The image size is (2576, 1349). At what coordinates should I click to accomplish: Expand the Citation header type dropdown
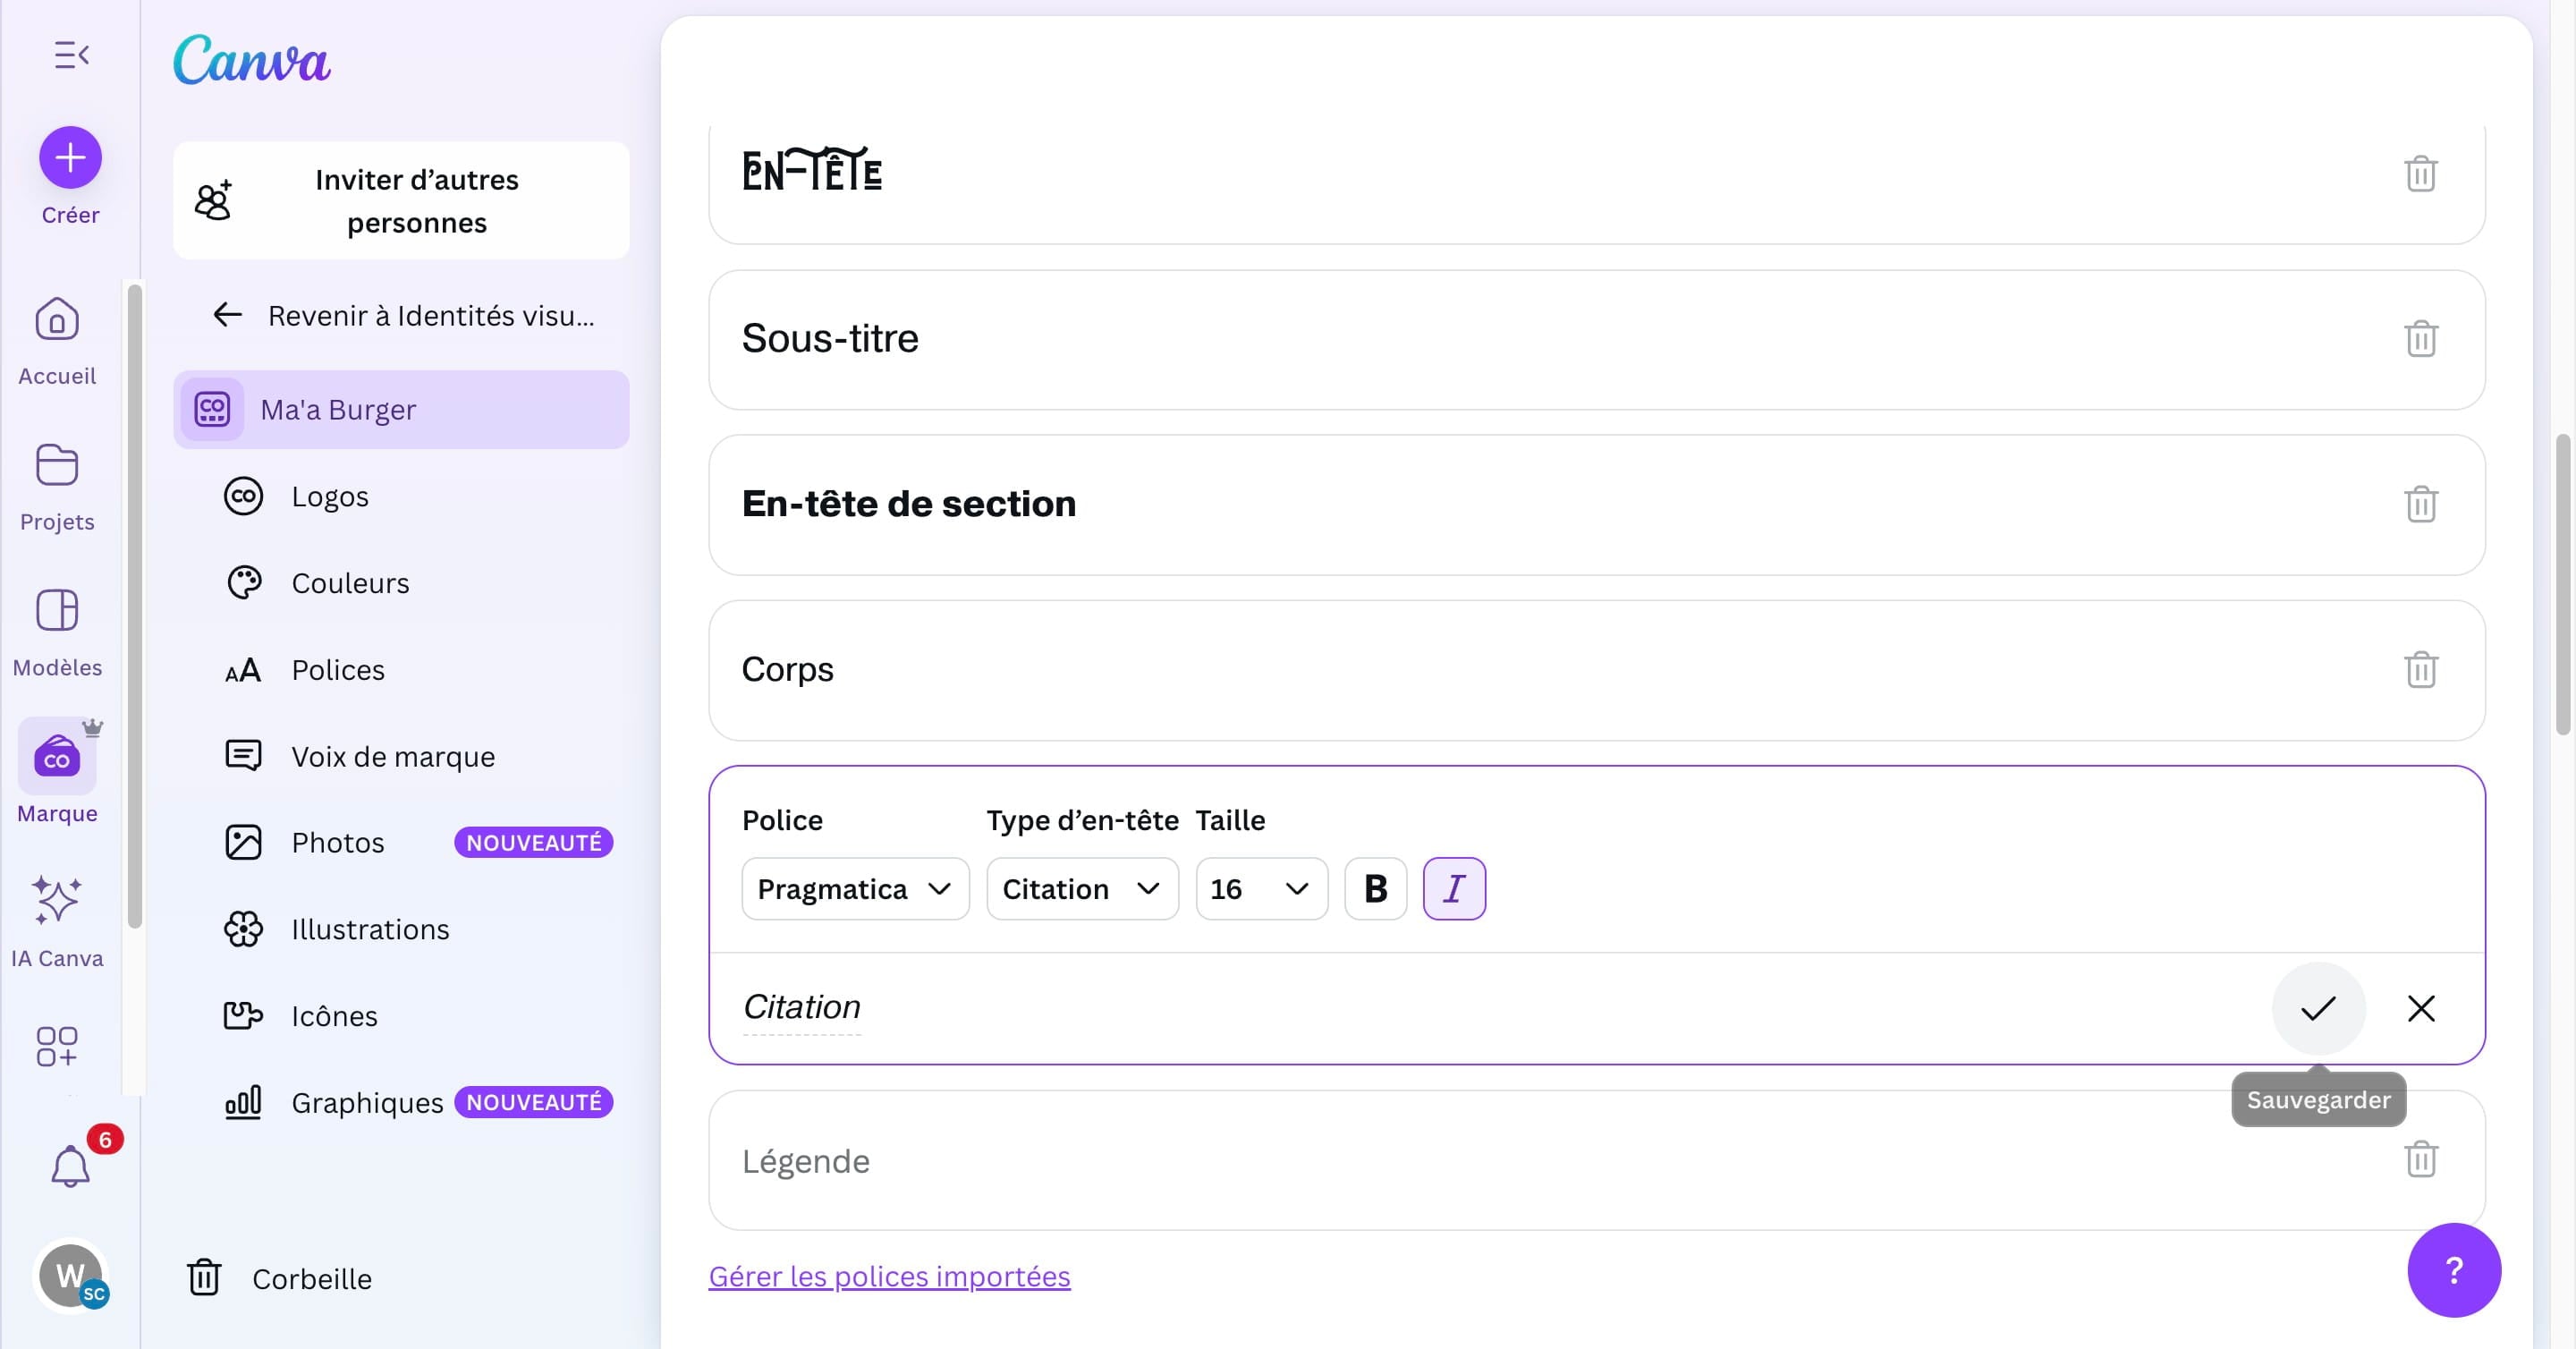[x=1081, y=888]
